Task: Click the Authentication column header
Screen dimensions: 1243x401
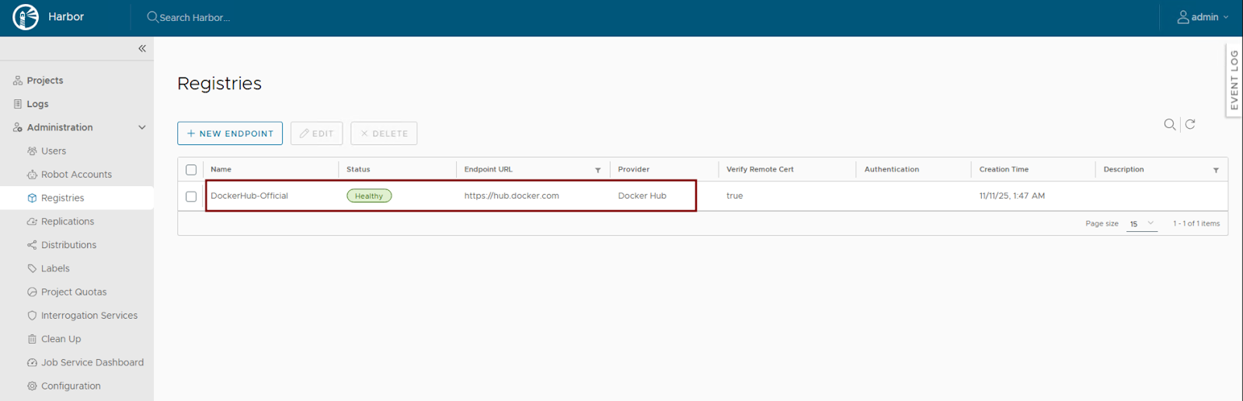Action: click(891, 169)
